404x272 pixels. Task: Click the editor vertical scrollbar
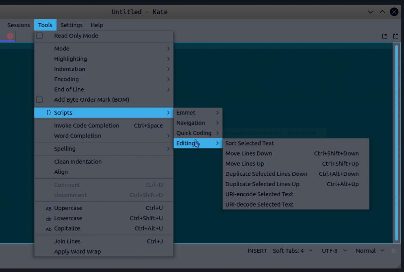397,142
